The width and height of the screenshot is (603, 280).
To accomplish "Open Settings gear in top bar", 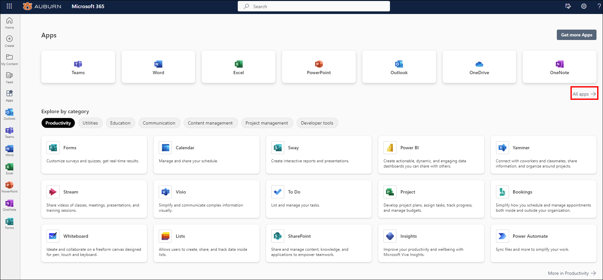I will click(584, 6).
